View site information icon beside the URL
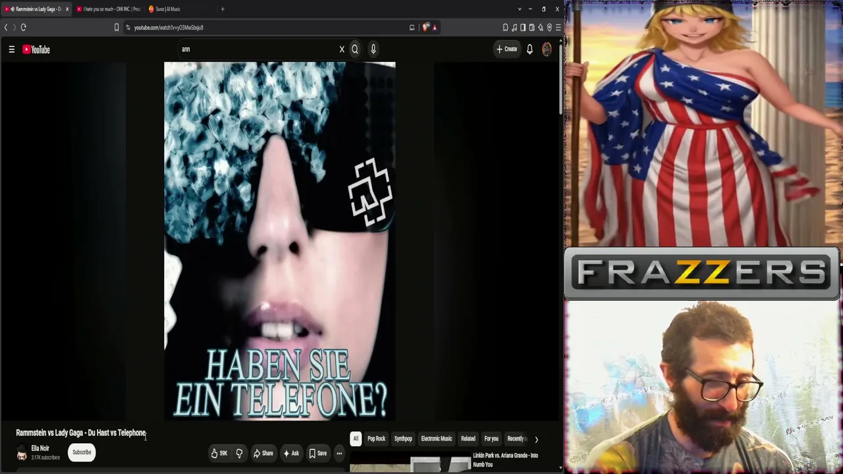843x474 pixels. [128, 27]
